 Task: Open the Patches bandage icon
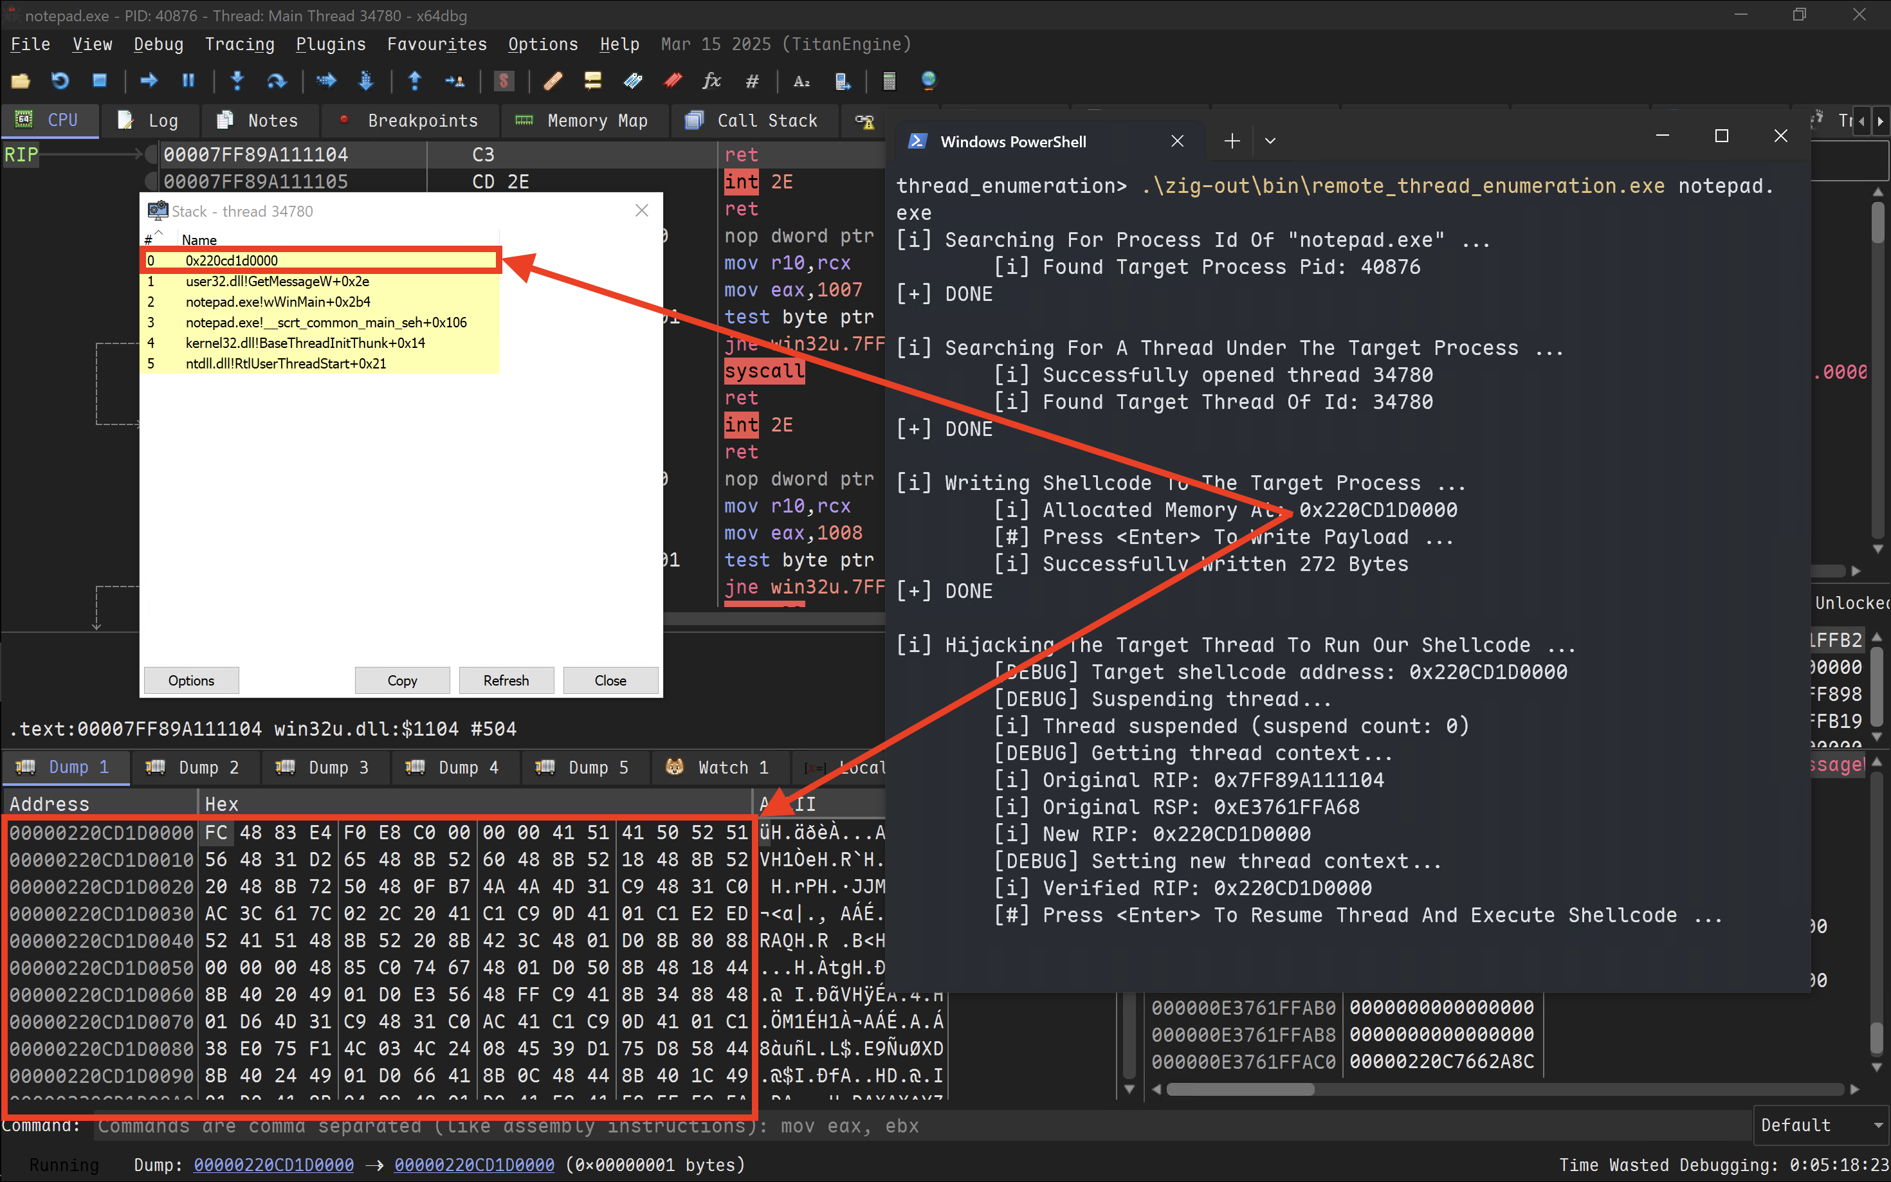pos(553,80)
